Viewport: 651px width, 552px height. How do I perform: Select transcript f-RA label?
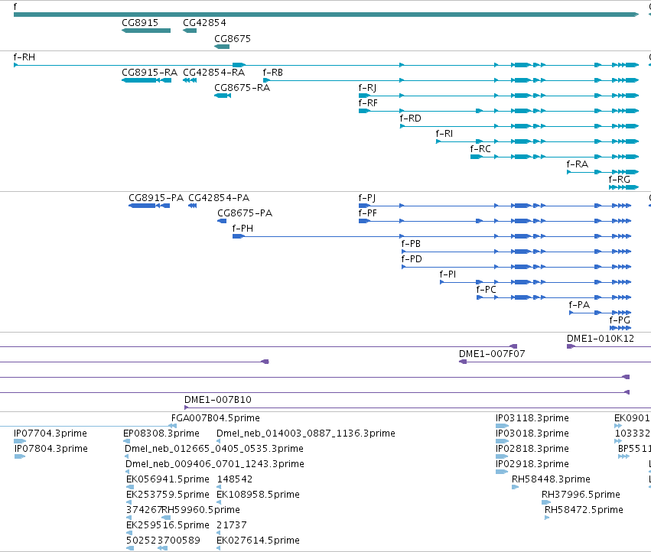(x=577, y=164)
